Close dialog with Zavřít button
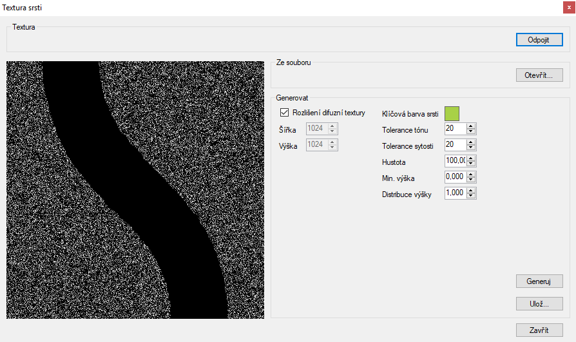Viewport: 576px width, 342px height. pyautogui.click(x=539, y=330)
